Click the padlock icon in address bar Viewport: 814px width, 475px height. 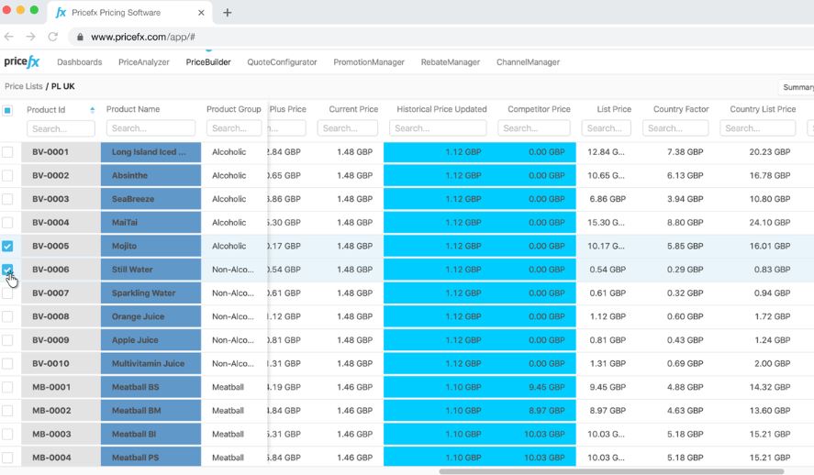click(80, 37)
